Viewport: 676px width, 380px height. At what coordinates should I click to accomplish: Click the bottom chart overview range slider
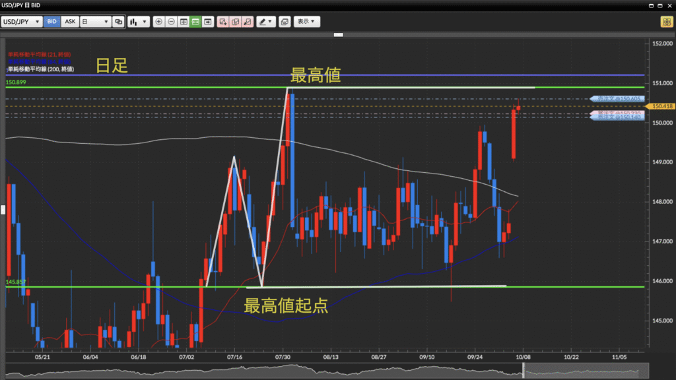point(330,373)
